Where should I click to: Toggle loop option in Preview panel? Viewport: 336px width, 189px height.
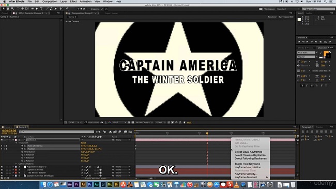(326, 41)
